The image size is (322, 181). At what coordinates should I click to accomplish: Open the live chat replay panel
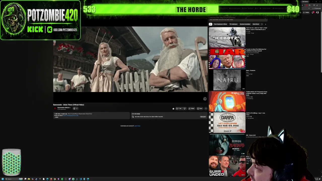click(x=203, y=117)
